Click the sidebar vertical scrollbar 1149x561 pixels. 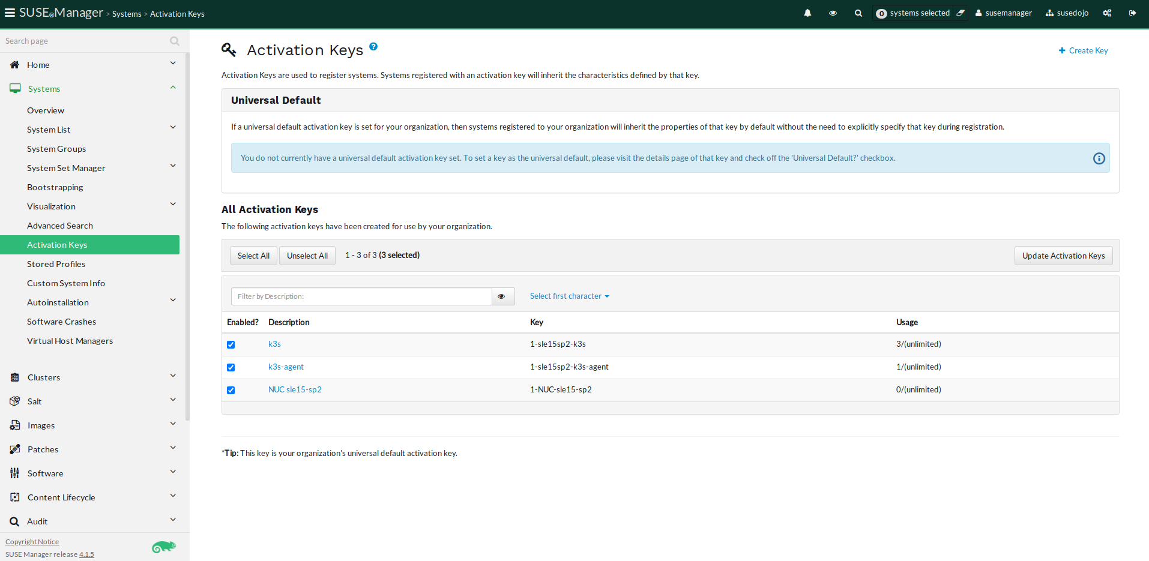187,237
